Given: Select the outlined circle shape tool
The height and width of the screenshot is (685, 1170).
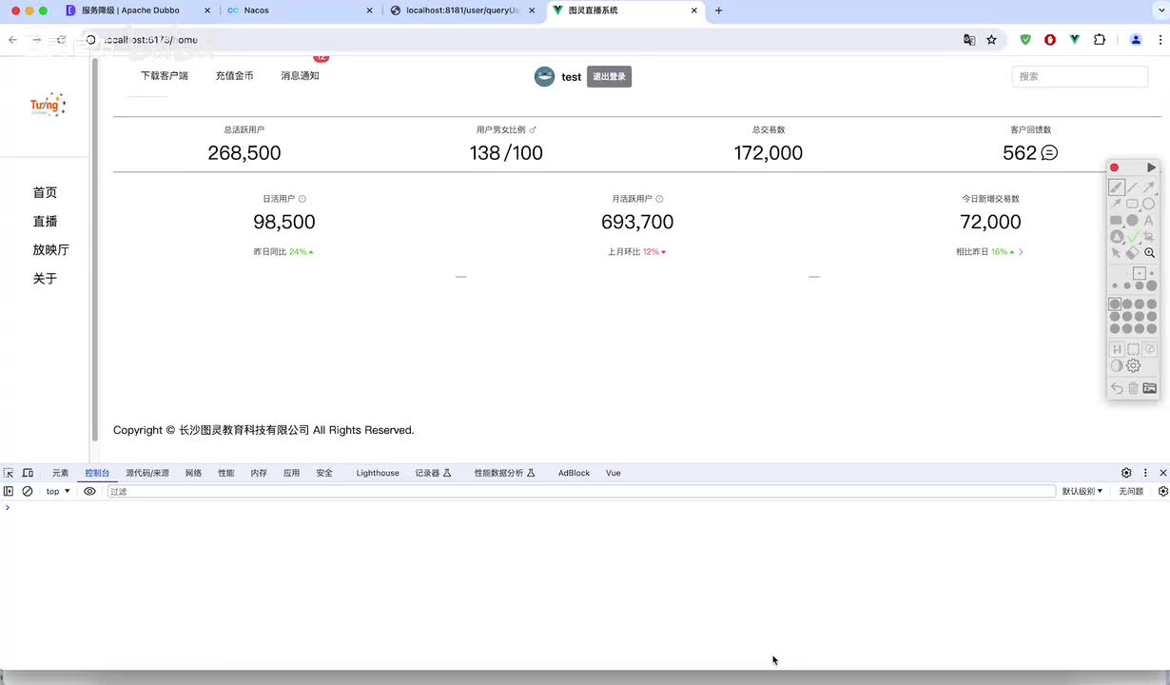Looking at the screenshot, I should coord(1149,204).
